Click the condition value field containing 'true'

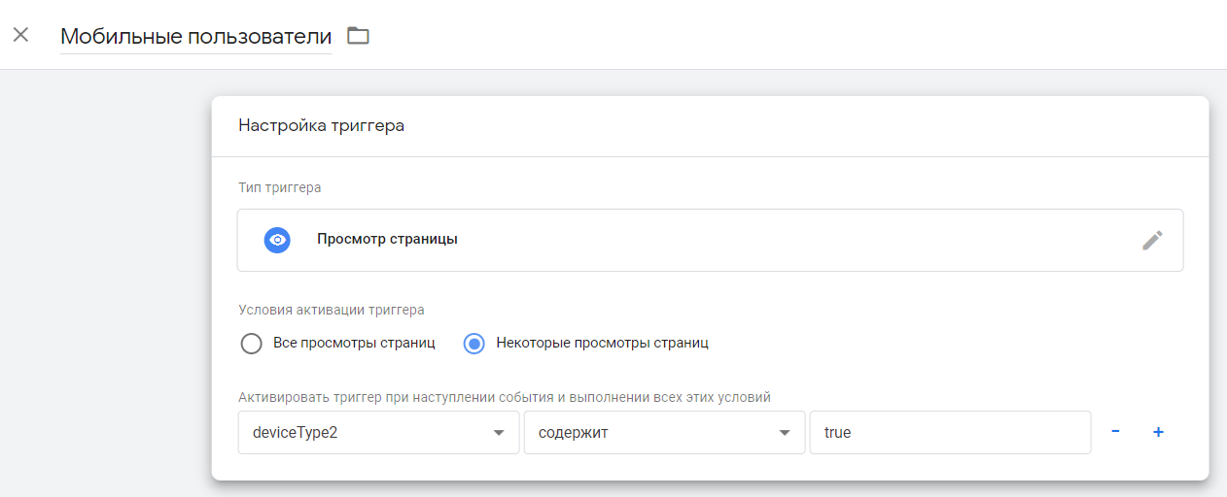click(x=950, y=433)
